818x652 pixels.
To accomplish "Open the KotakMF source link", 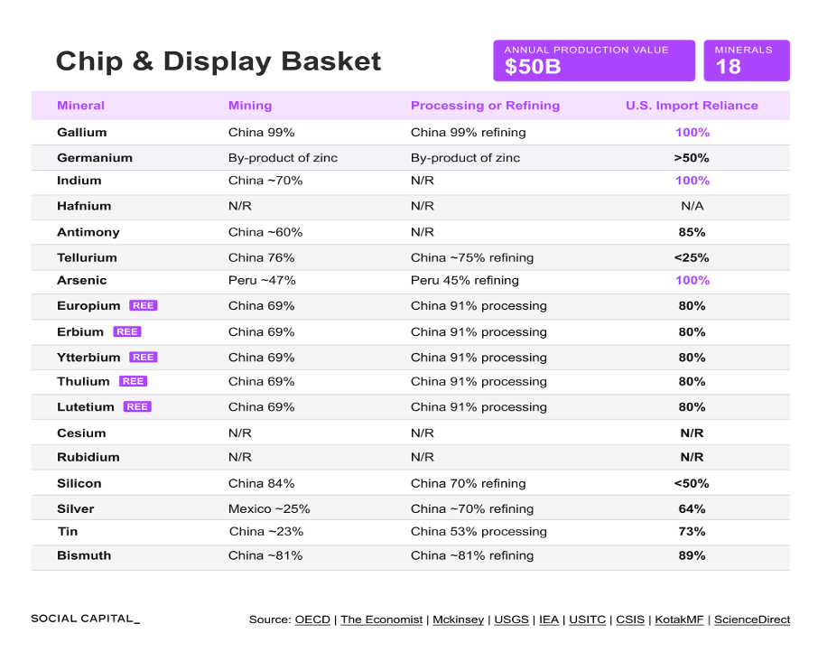I will tap(679, 619).
